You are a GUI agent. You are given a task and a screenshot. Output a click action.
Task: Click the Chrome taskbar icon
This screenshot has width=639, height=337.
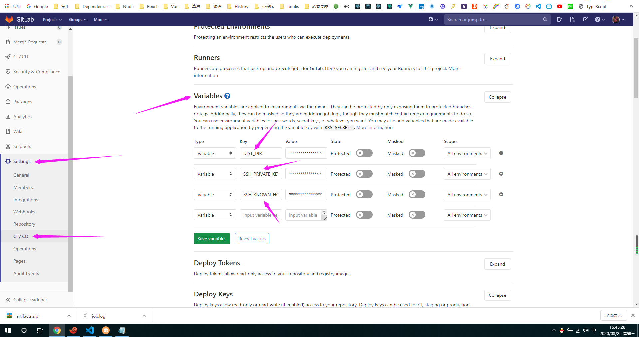[57, 330]
